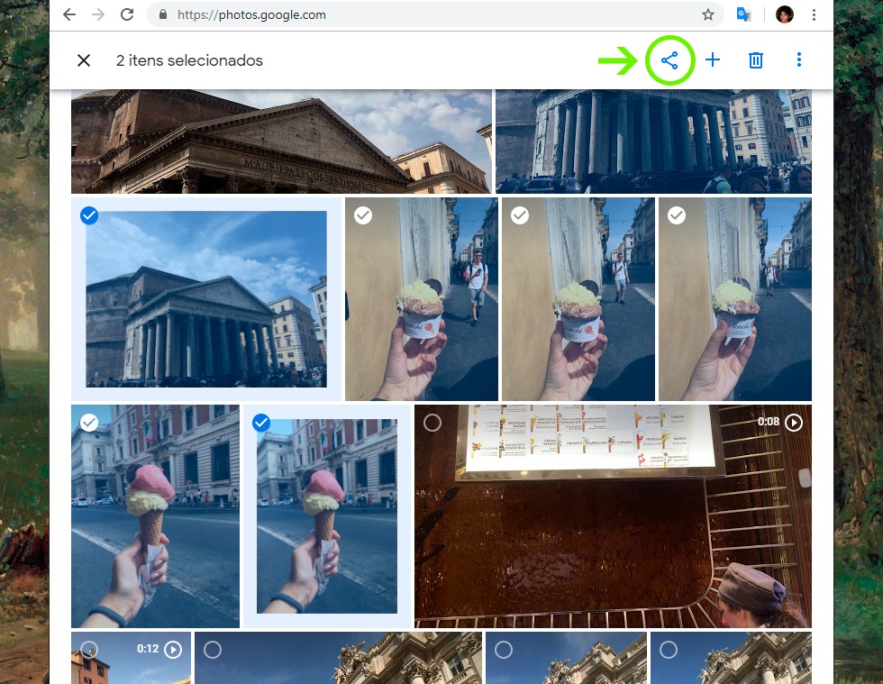The image size is (883, 684).
Task: Click the plus icon to add to album
Action: (713, 60)
